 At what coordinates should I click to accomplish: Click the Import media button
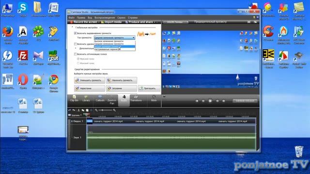[111, 22]
